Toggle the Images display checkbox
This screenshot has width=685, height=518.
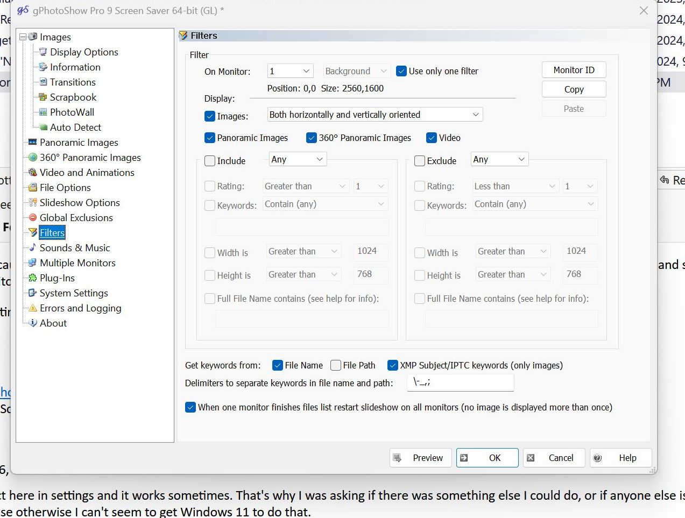click(210, 116)
